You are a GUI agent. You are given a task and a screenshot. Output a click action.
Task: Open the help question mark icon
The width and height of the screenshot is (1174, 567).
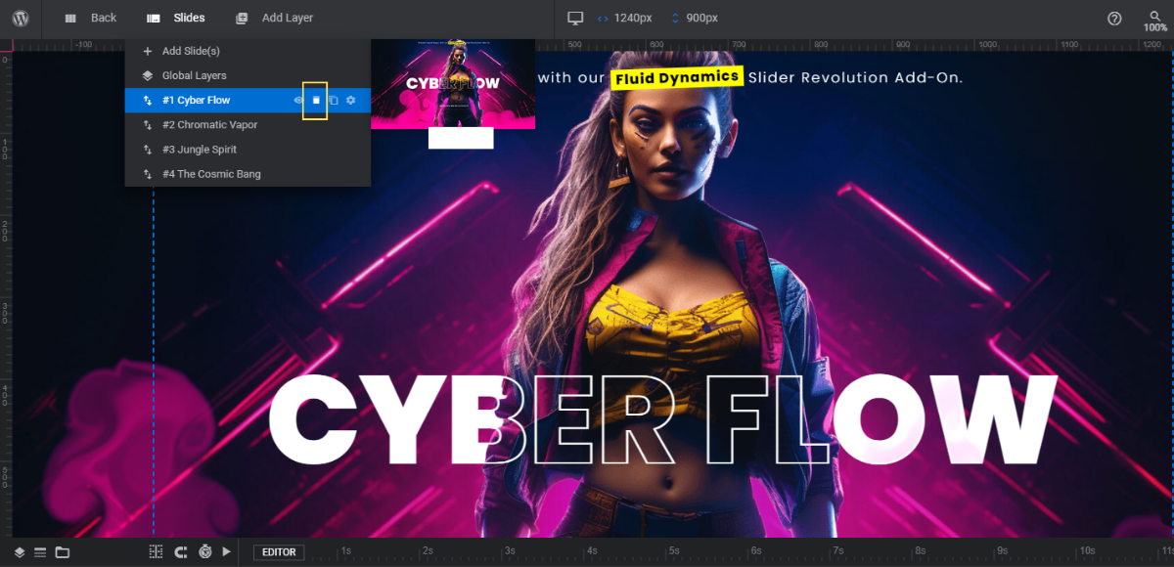pyautogui.click(x=1114, y=18)
